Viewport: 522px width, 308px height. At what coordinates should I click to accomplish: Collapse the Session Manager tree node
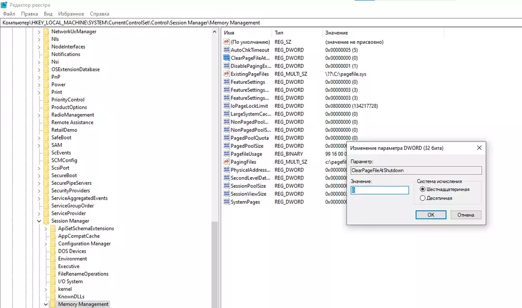click(39, 221)
